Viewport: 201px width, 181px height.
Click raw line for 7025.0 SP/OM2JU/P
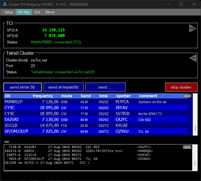[79, 159]
